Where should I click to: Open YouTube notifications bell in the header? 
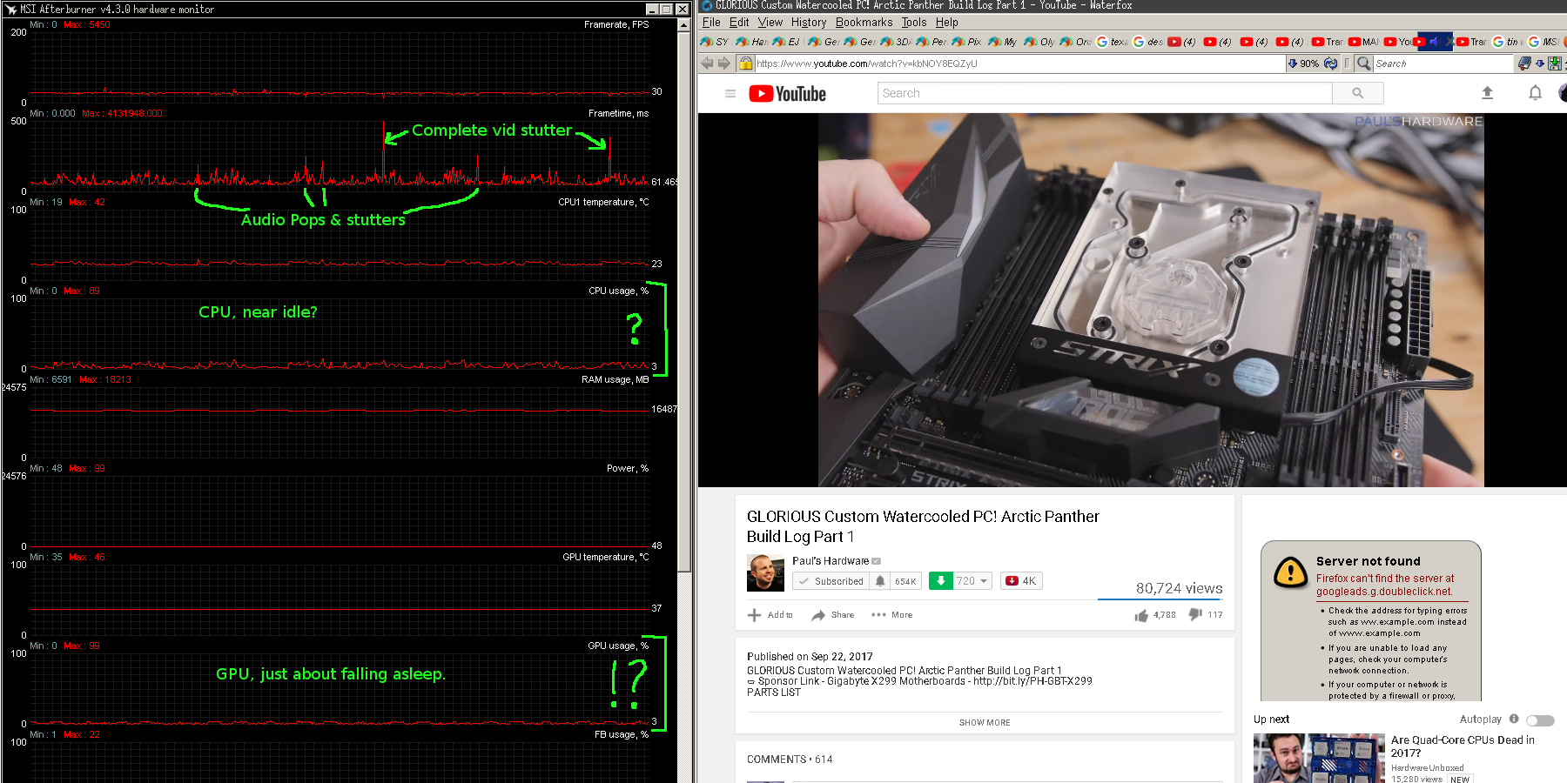1535,93
